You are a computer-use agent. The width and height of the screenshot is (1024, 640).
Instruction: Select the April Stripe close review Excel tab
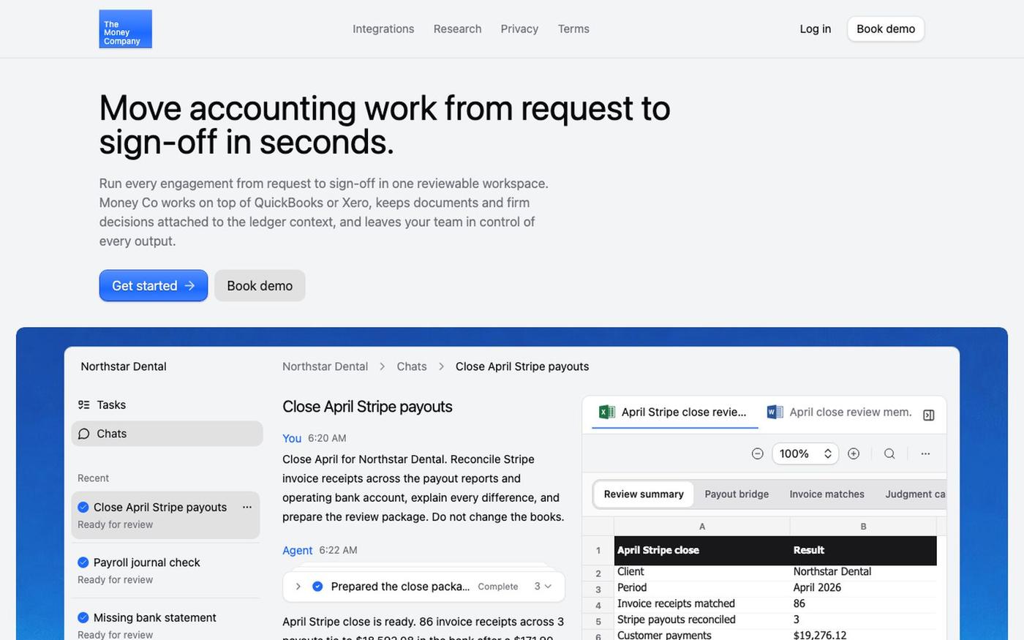tap(674, 413)
